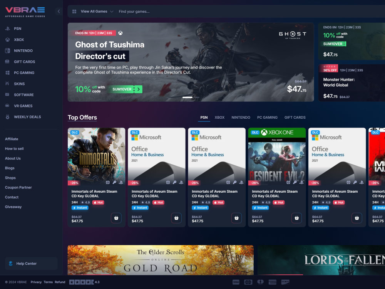This screenshot has height=289, width=385.
Task: Add second offer card to cart
Action: point(176,218)
